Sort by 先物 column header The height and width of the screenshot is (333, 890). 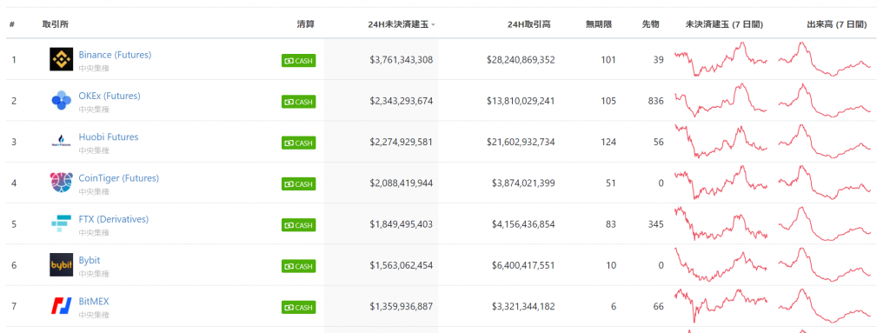tap(650, 24)
